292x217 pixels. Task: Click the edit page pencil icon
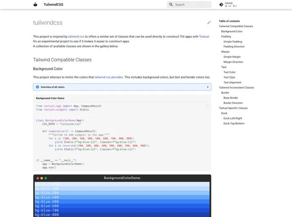pyautogui.click(x=209, y=22)
